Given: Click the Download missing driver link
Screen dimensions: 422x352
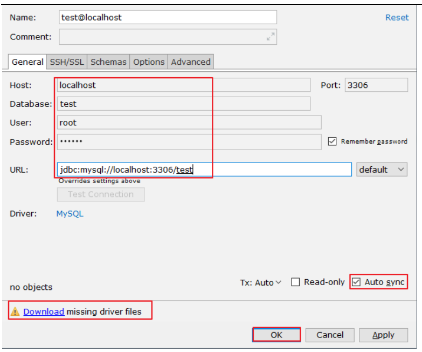Looking at the screenshot, I should pos(44,312).
